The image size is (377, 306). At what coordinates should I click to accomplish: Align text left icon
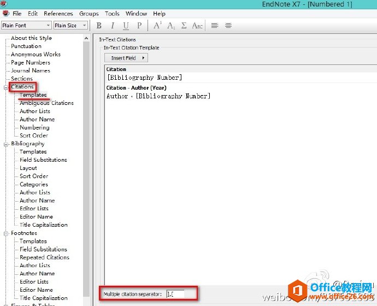[215, 26]
